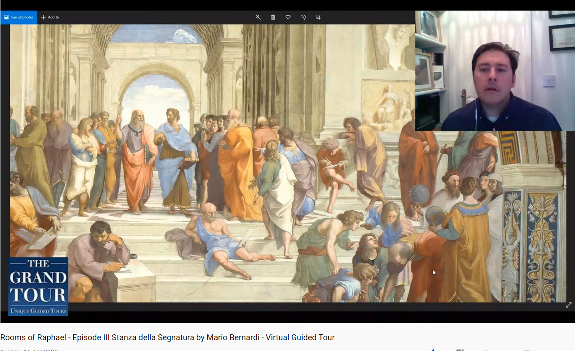This screenshot has width=575, height=351.
Task: Click the rotate icon in Photos toolbar
Action: [x=303, y=17]
